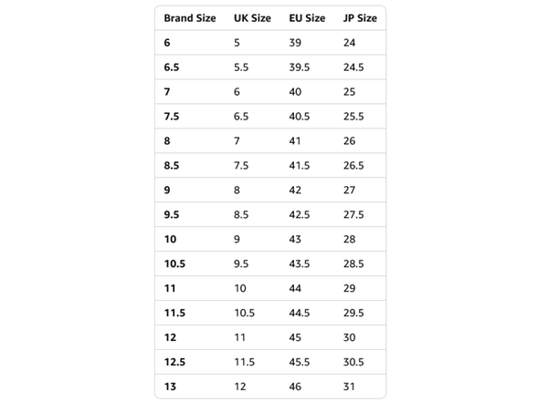Click the EU Size column header
537x402 pixels.
307,18
